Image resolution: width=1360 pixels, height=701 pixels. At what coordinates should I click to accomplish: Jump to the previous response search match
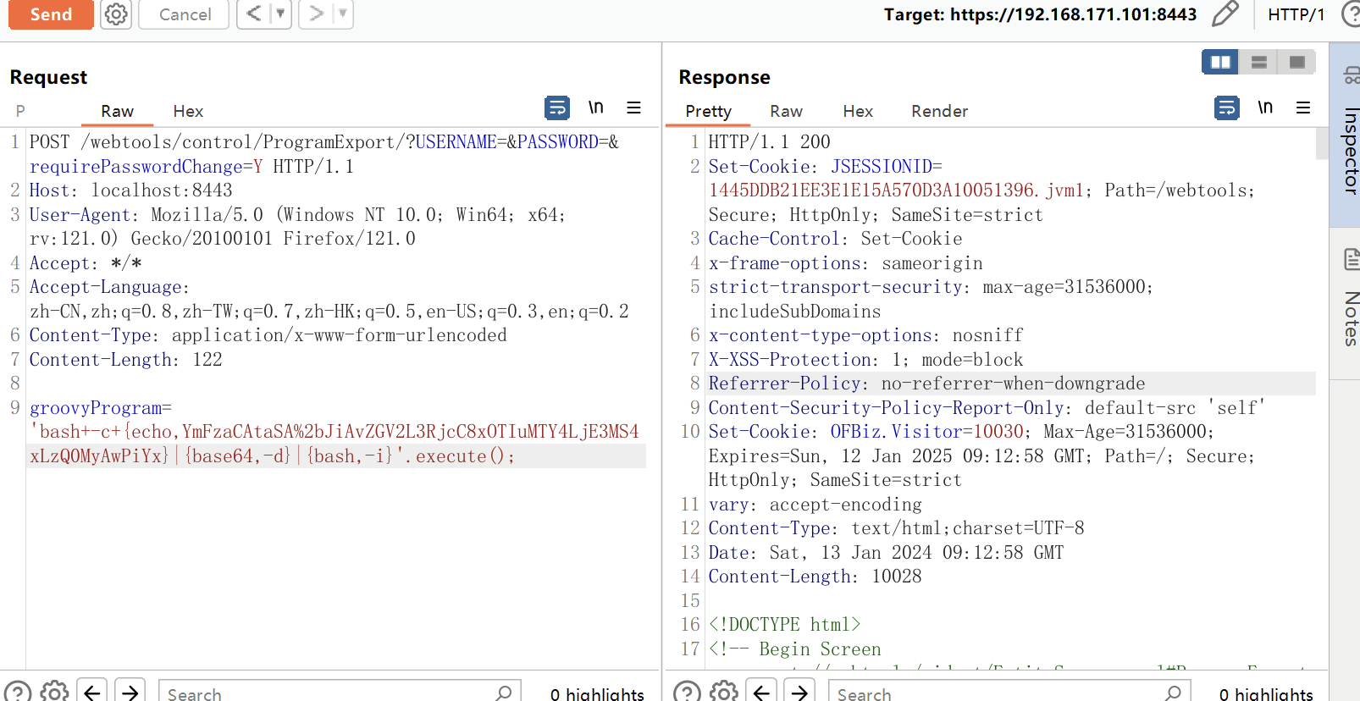click(x=761, y=692)
